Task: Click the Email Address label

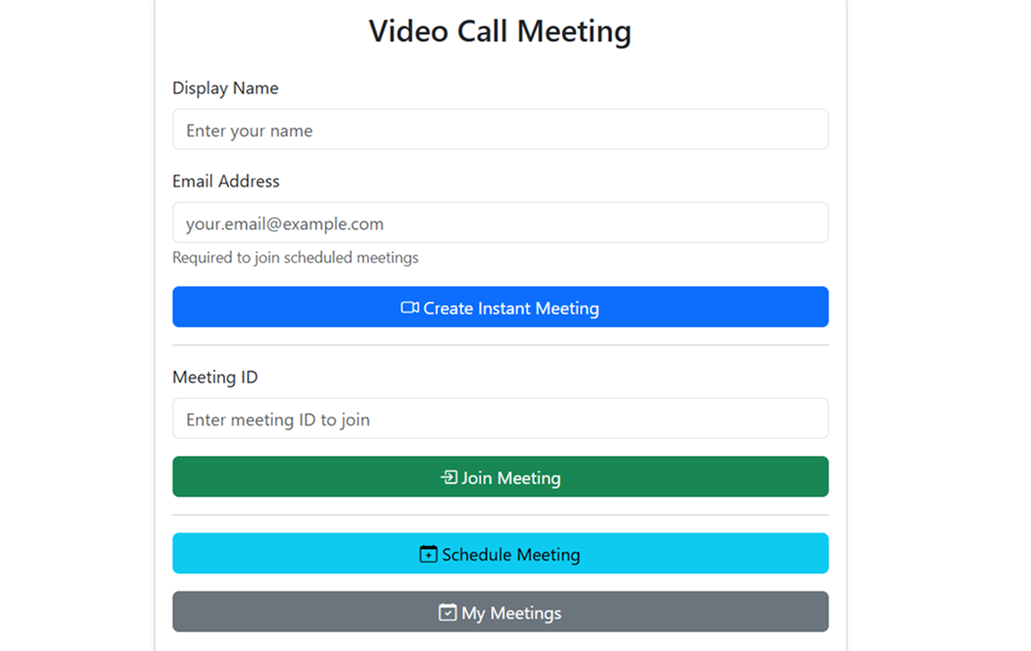Action: [x=226, y=182]
